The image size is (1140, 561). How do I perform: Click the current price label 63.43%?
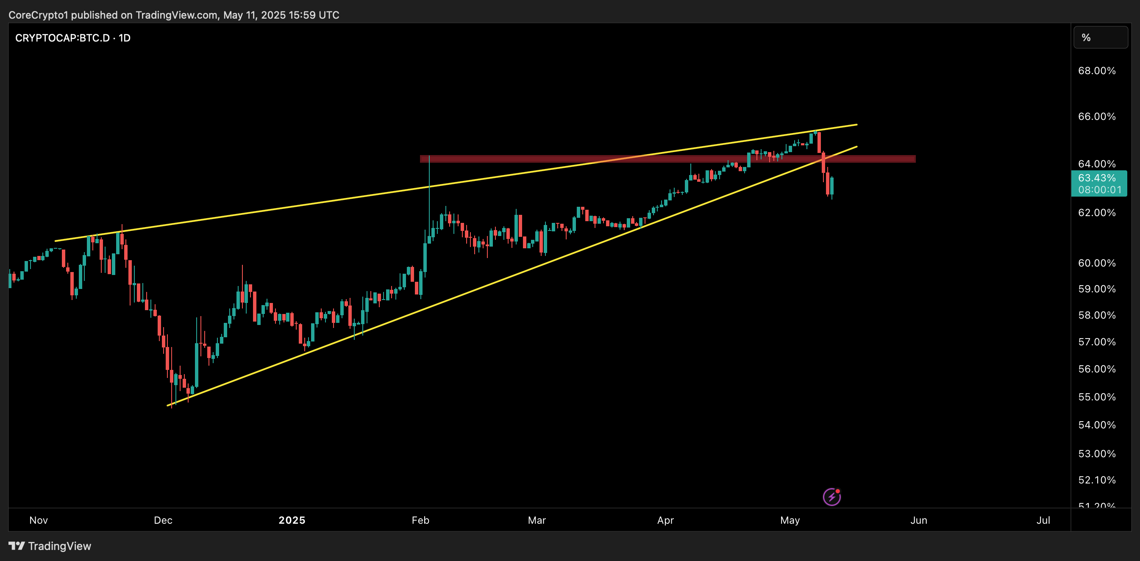(x=1097, y=178)
